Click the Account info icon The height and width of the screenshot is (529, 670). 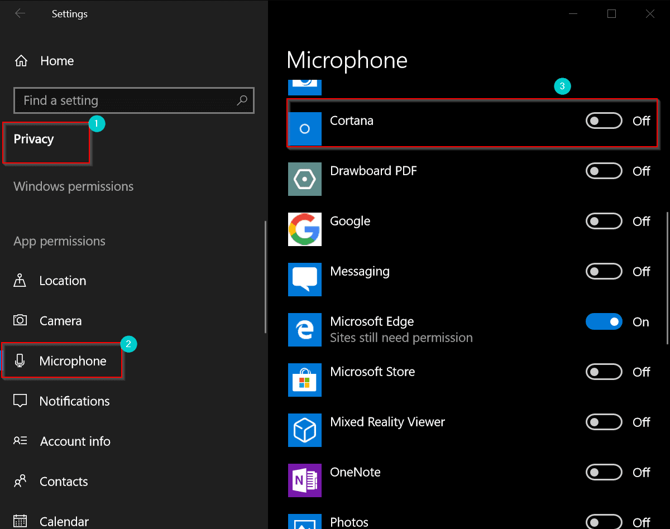click(20, 441)
